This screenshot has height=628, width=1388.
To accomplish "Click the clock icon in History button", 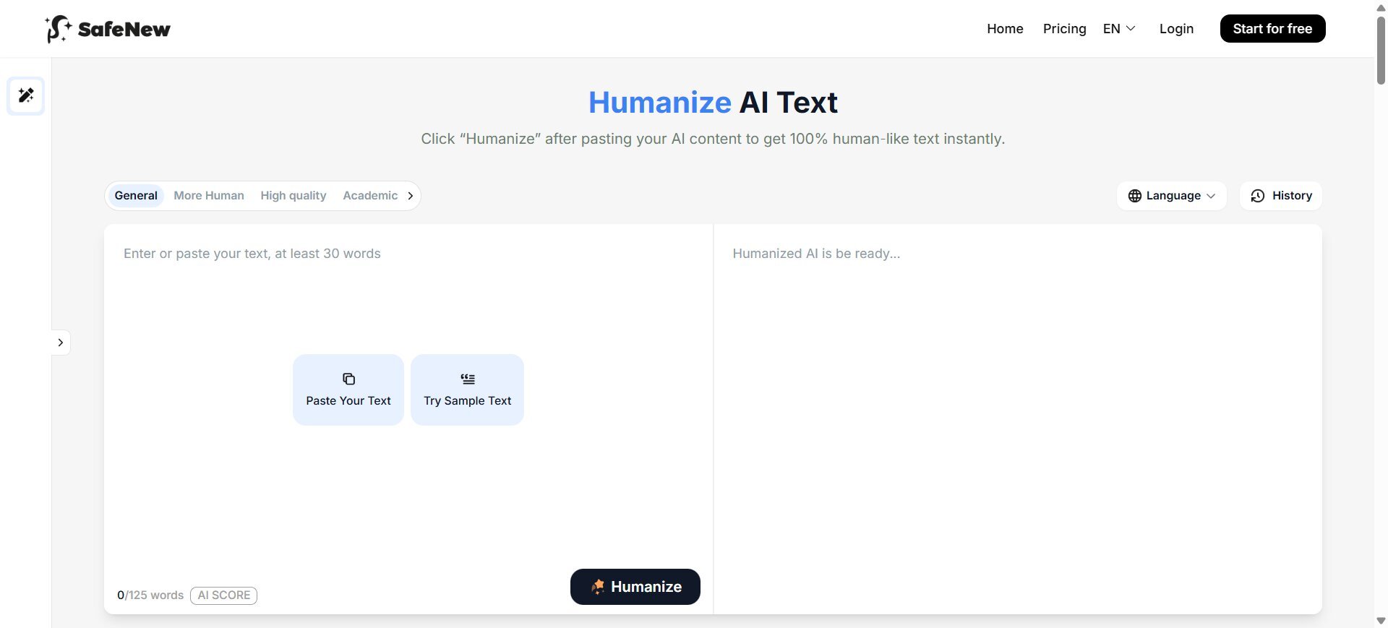I will (x=1258, y=196).
